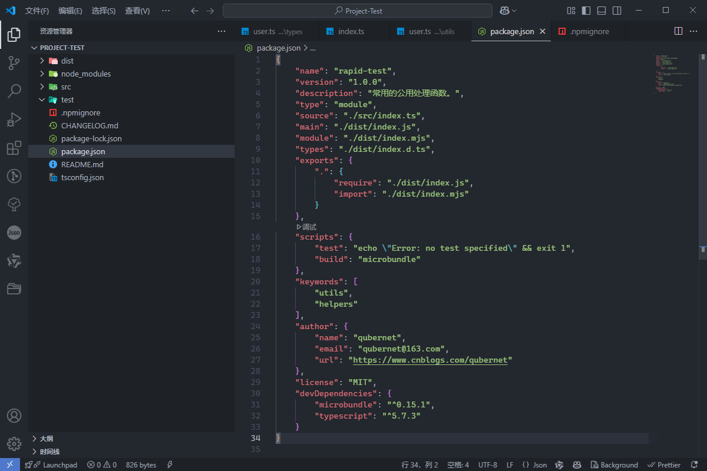Screen dimensions: 707x471
Task: Open the Search view in activity bar
Action: click(14, 91)
